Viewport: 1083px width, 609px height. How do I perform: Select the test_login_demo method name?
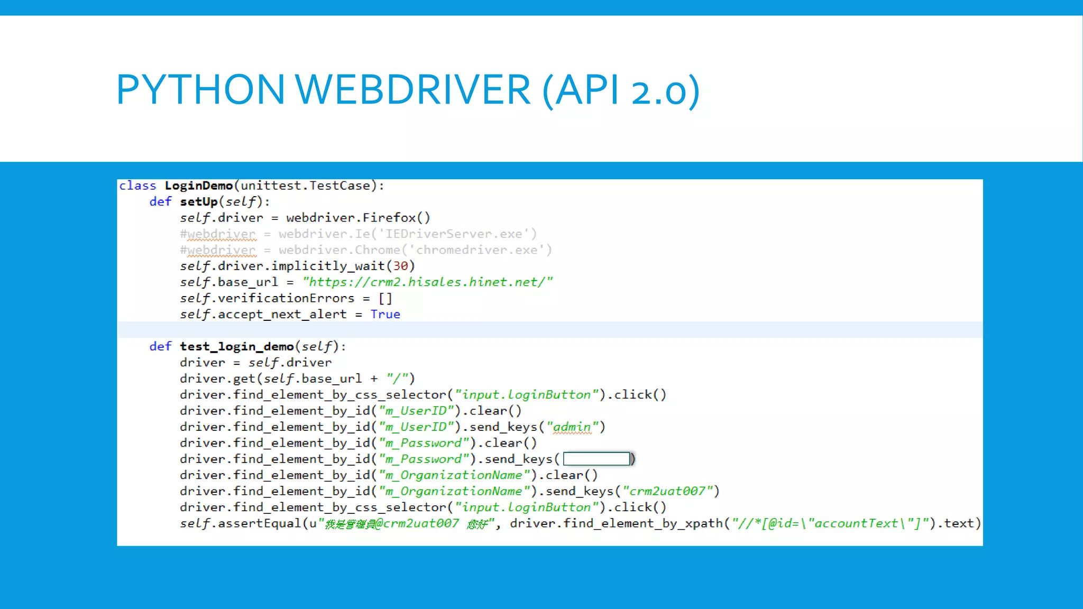[x=236, y=347]
